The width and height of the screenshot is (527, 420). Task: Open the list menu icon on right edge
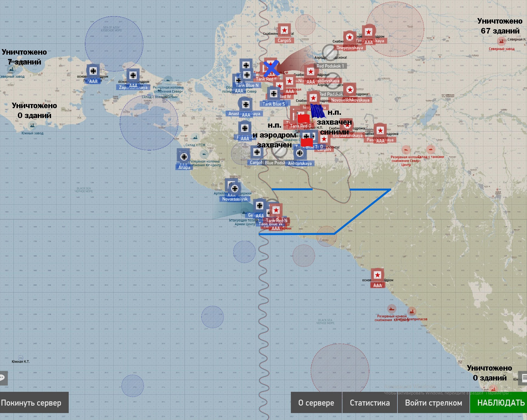click(x=524, y=378)
